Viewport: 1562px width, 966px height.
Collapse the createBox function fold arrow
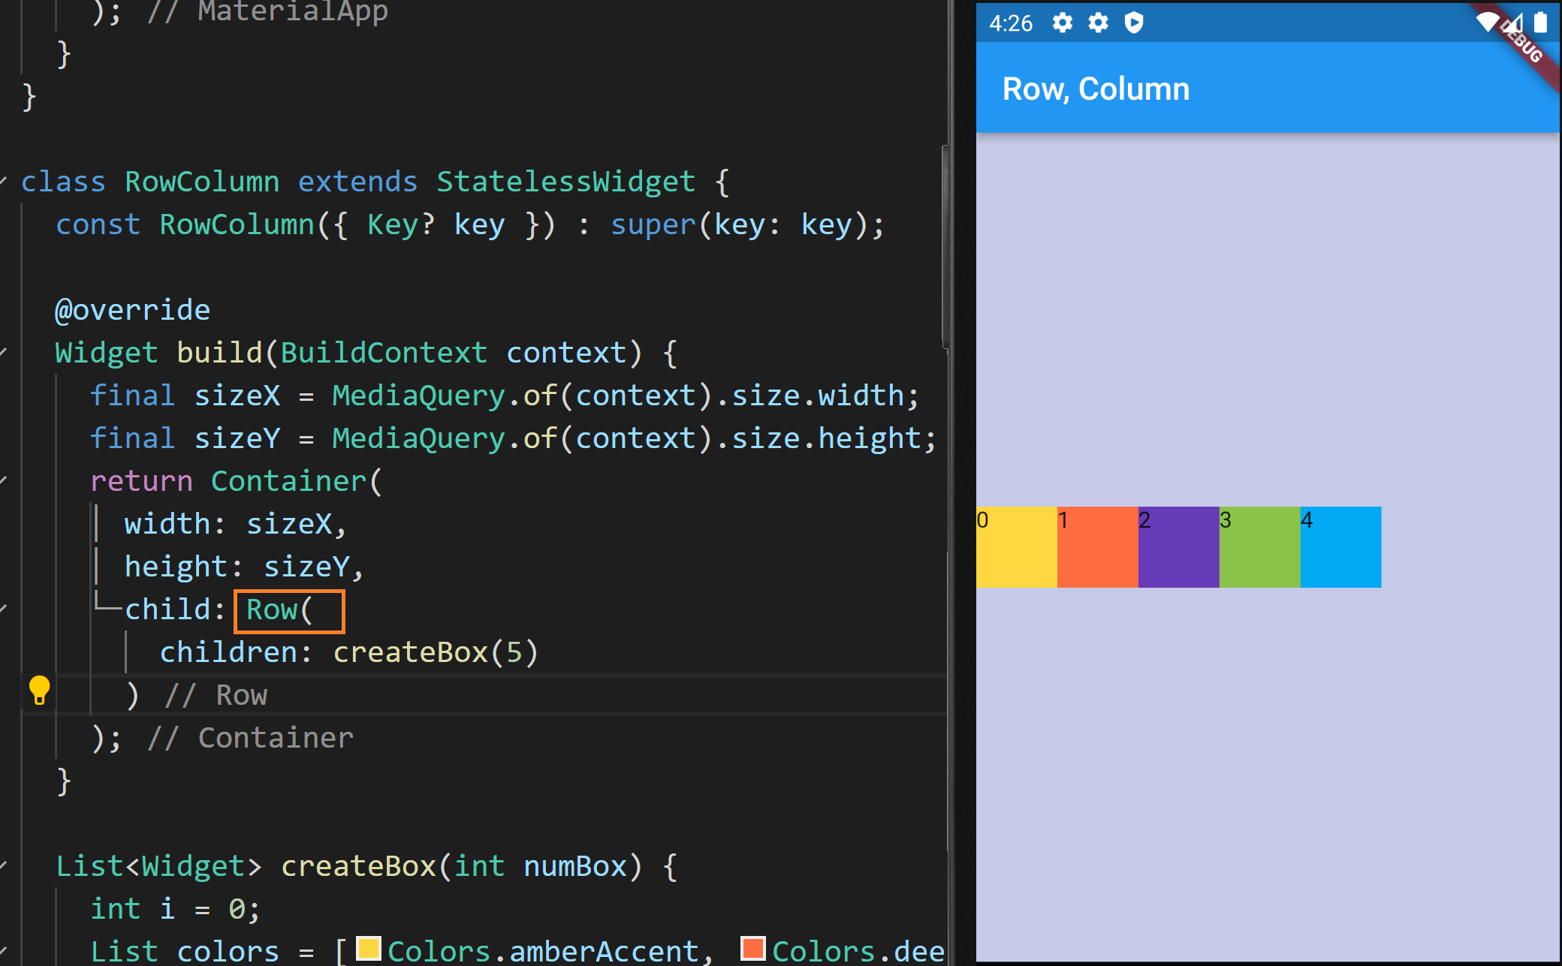pos(5,865)
